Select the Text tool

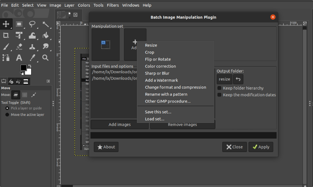(x=19, y=58)
